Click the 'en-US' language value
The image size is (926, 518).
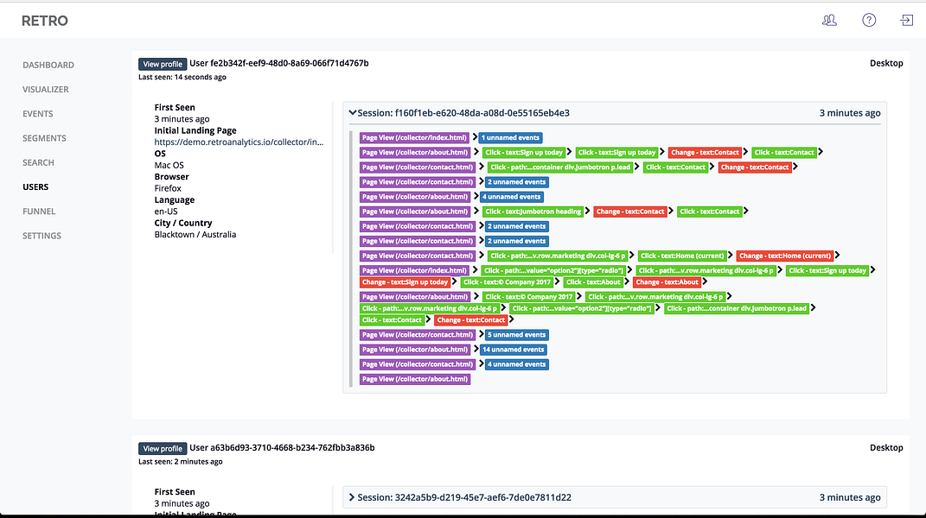166,212
